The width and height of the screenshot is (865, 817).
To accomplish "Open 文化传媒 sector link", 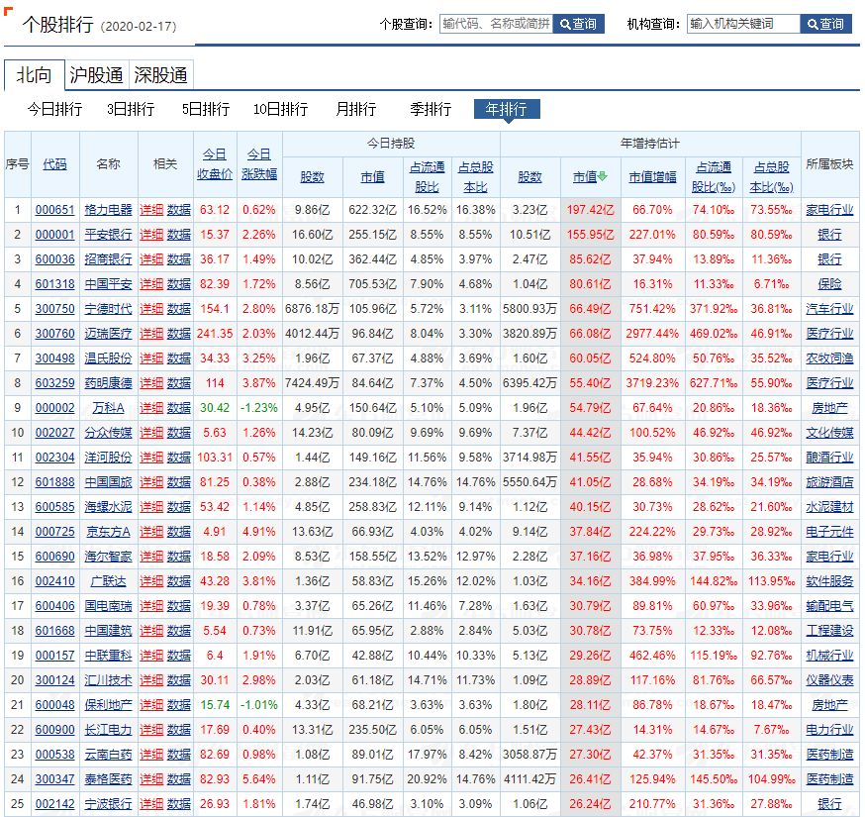I will (x=829, y=433).
